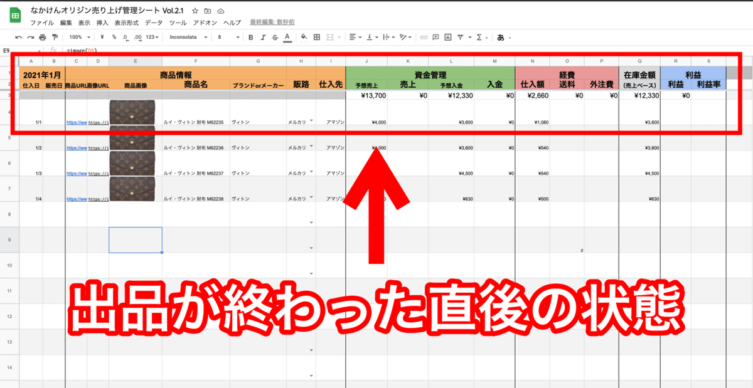The image size is (753, 388).
Task: Open the functions sigma menu
Action: coord(479,38)
